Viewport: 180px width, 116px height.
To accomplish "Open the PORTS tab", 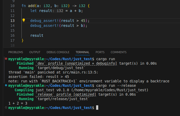I will [100, 52].
